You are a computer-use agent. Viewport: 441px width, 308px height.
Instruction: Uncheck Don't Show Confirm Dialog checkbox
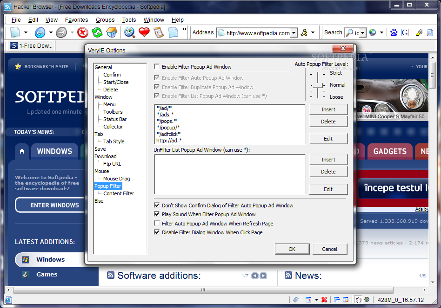[x=157, y=205]
